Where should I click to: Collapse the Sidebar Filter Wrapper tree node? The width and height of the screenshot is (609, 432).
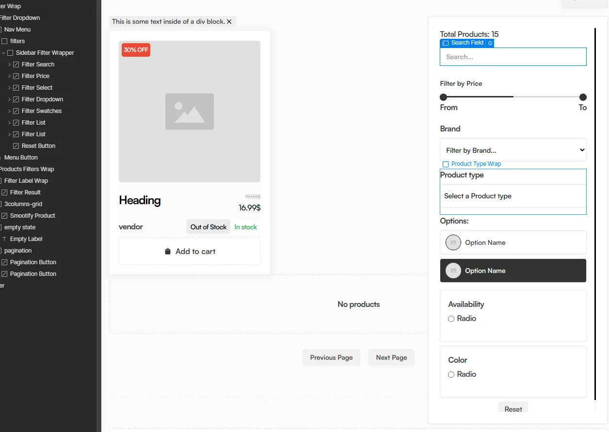[x=3, y=53]
